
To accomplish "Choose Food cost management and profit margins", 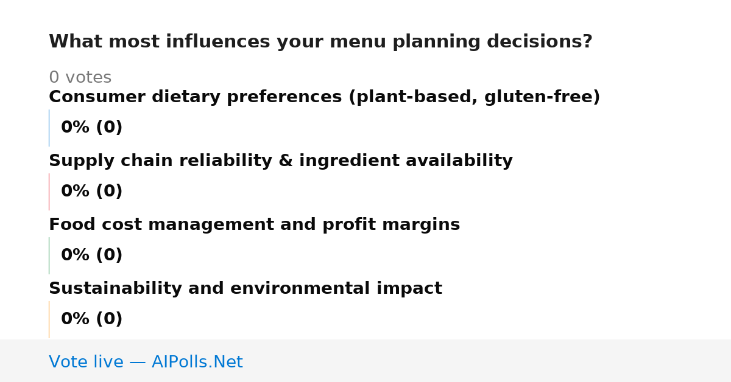I will [x=254, y=225].
